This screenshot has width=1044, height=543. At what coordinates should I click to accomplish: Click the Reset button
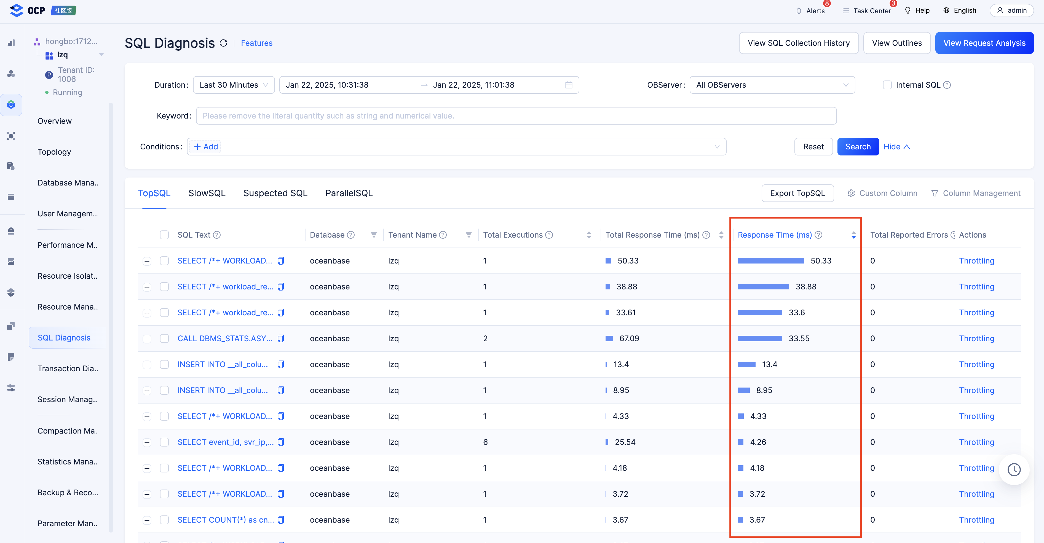[813, 147]
